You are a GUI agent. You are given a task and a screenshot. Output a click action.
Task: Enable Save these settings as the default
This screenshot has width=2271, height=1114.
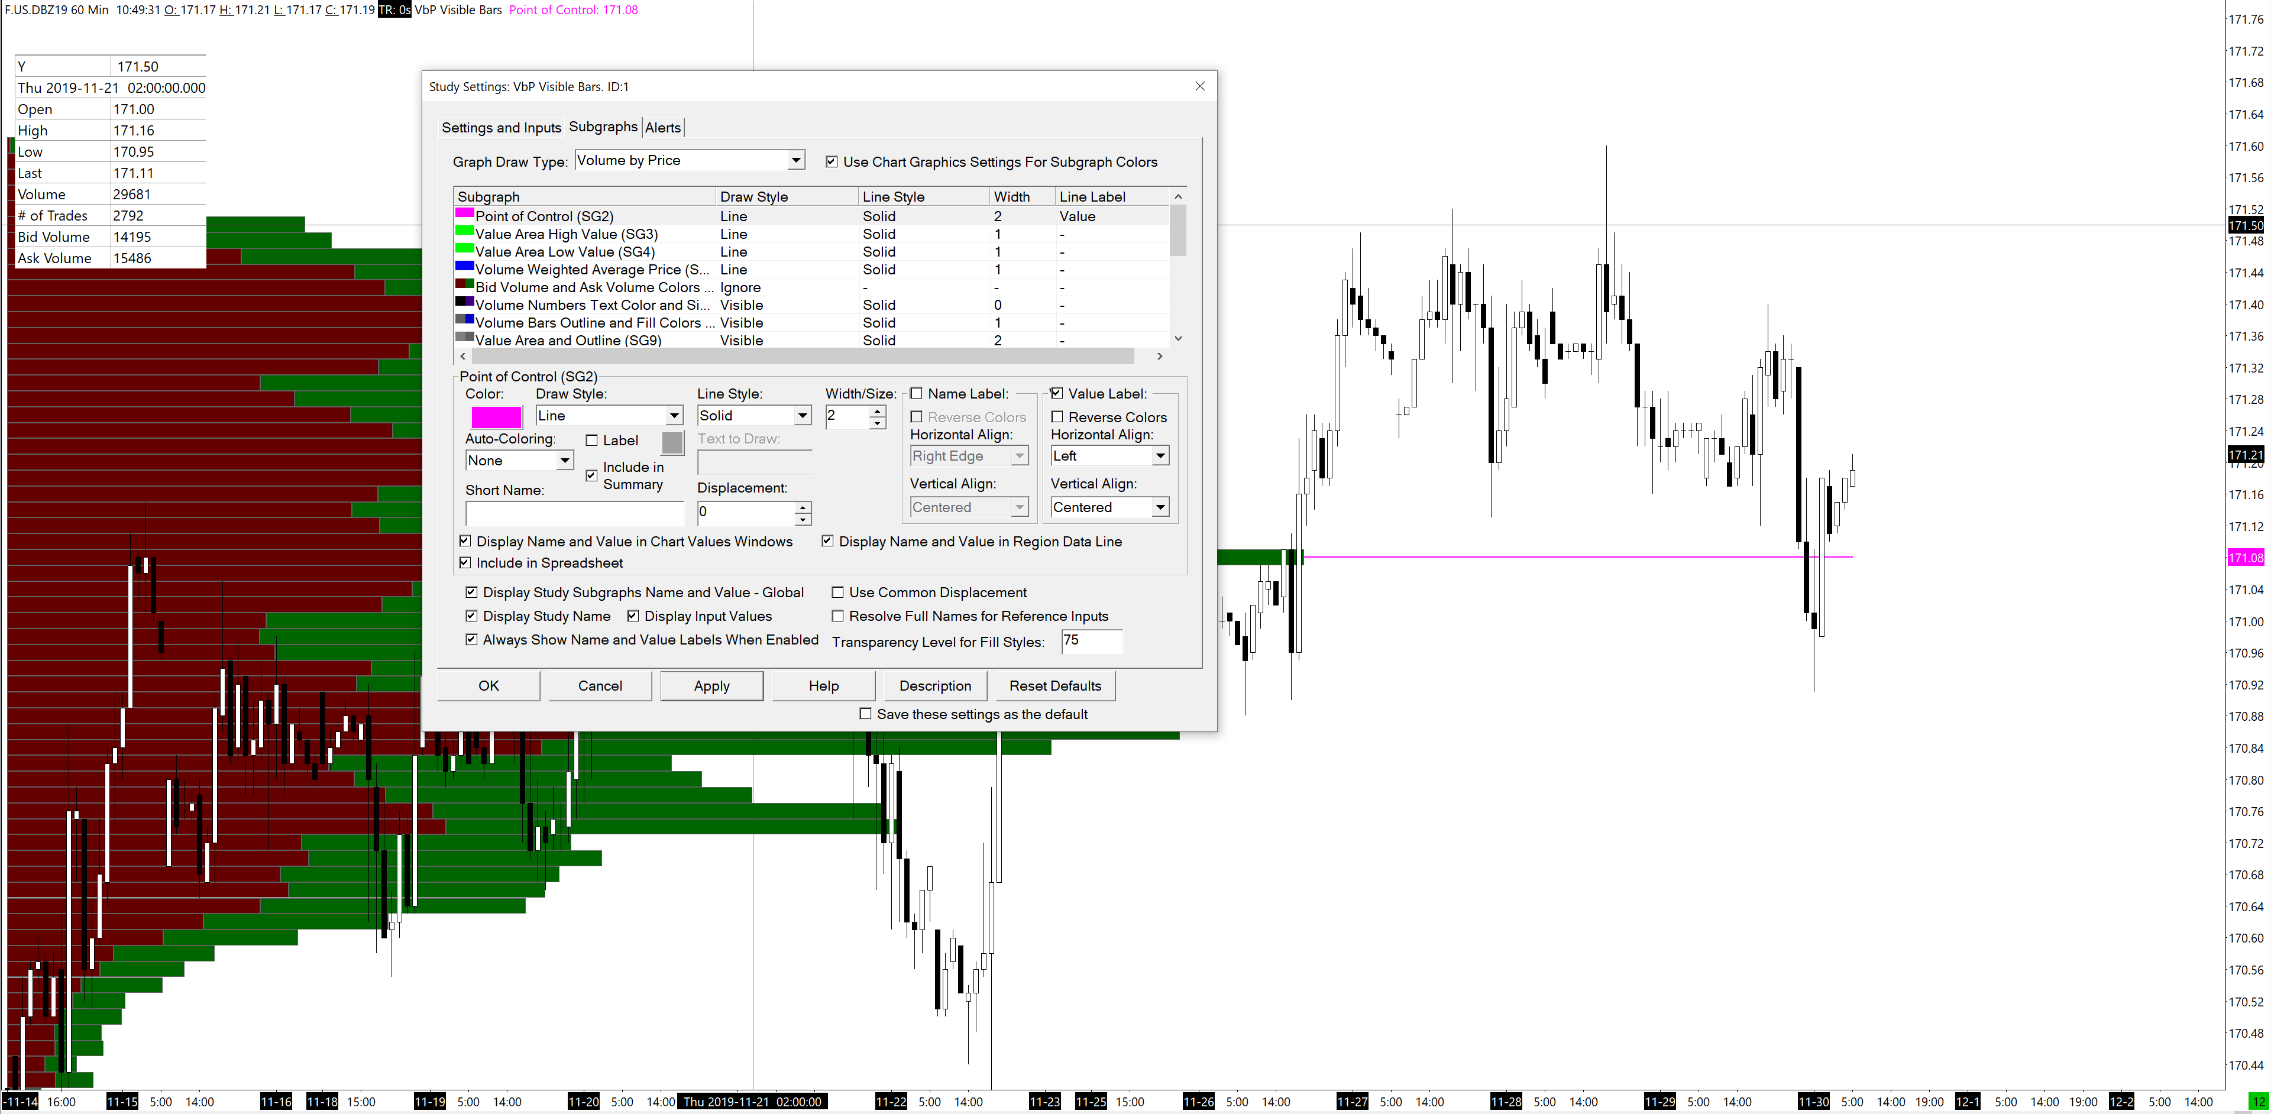(x=866, y=715)
